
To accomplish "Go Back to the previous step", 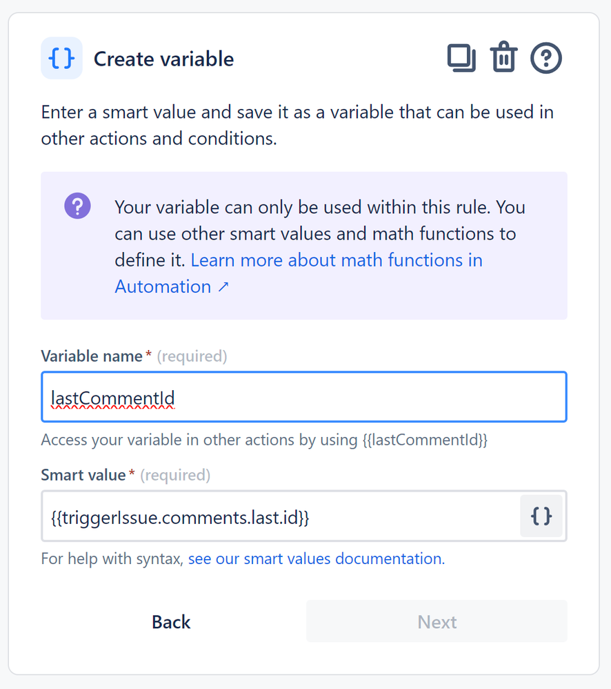I will [171, 622].
